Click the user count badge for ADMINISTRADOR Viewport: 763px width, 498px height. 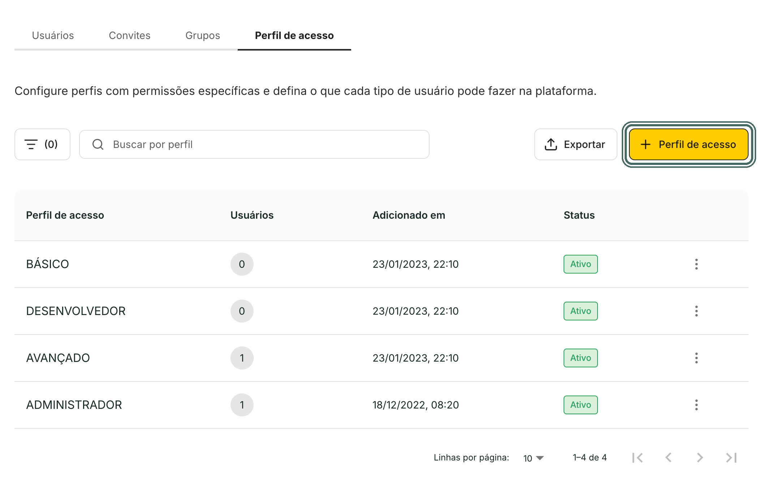click(x=242, y=405)
